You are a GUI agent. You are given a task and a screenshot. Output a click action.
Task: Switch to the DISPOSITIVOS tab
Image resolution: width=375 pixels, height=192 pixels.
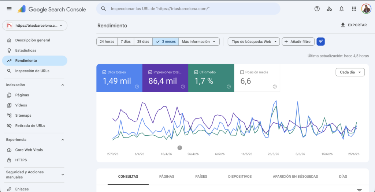(240, 177)
